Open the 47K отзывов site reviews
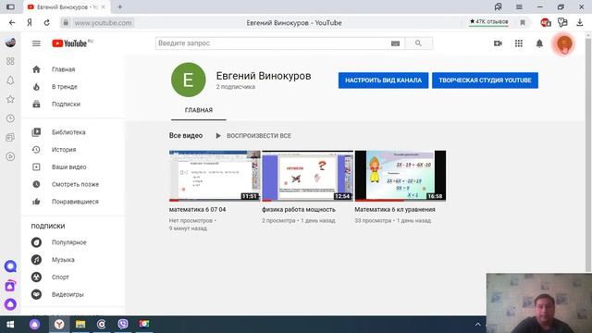The height and width of the screenshot is (333, 592). 489,22
